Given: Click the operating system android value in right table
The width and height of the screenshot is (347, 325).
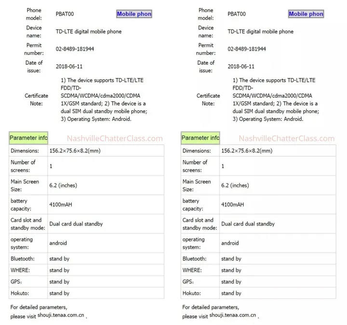Looking at the screenshot, I should pos(230,243).
